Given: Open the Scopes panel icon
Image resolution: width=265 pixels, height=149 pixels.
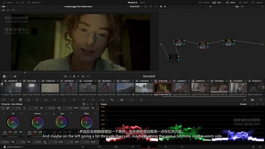Looking at the screenshot, I should coord(252,100).
